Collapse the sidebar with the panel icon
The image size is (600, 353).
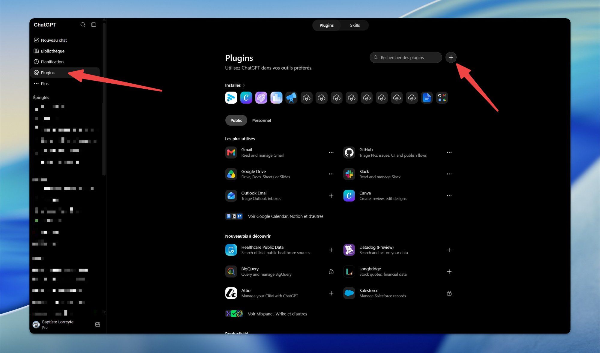(94, 25)
